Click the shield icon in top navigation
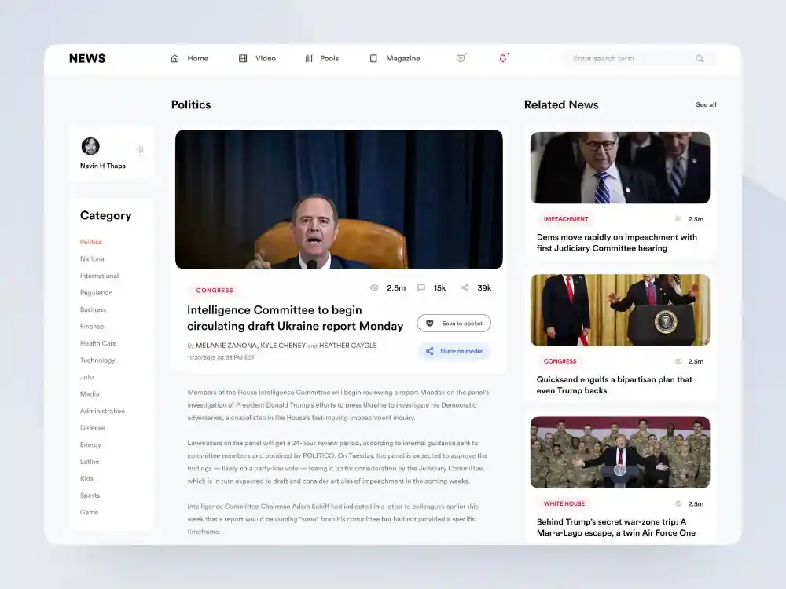786x589 pixels. [x=461, y=58]
